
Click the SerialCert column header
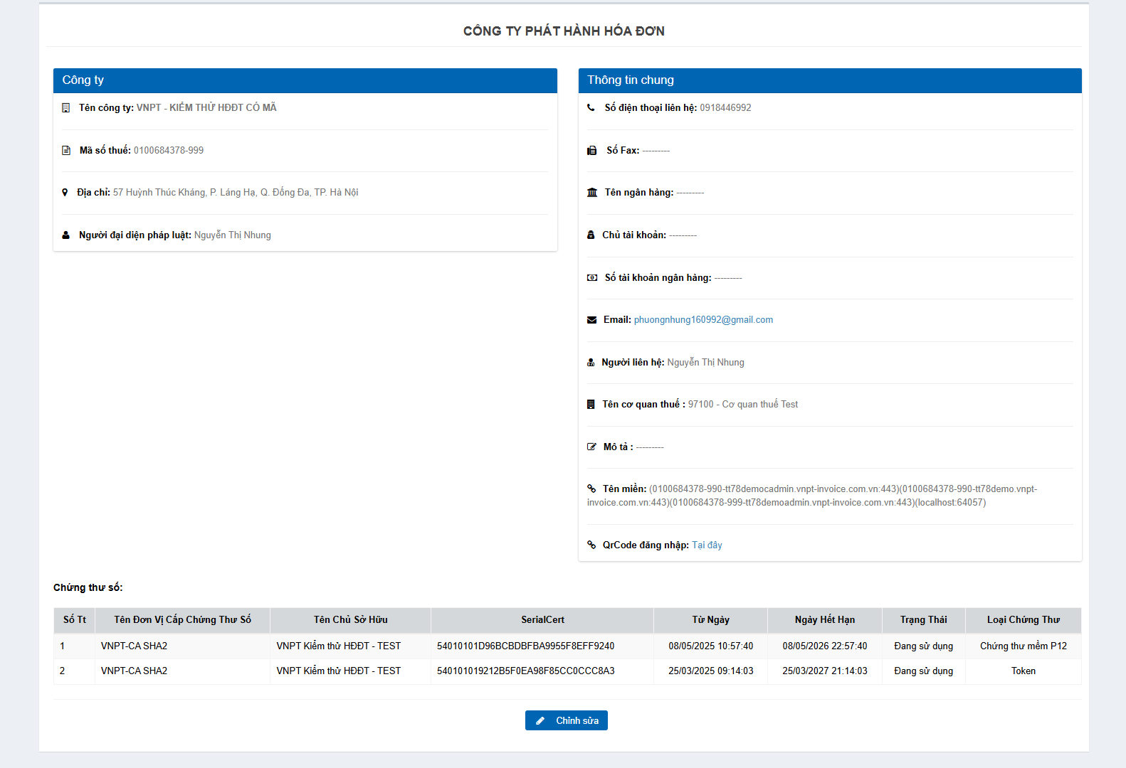coord(542,620)
